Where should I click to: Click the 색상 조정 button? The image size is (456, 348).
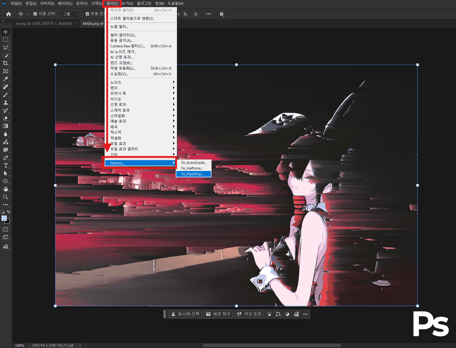pos(249,314)
